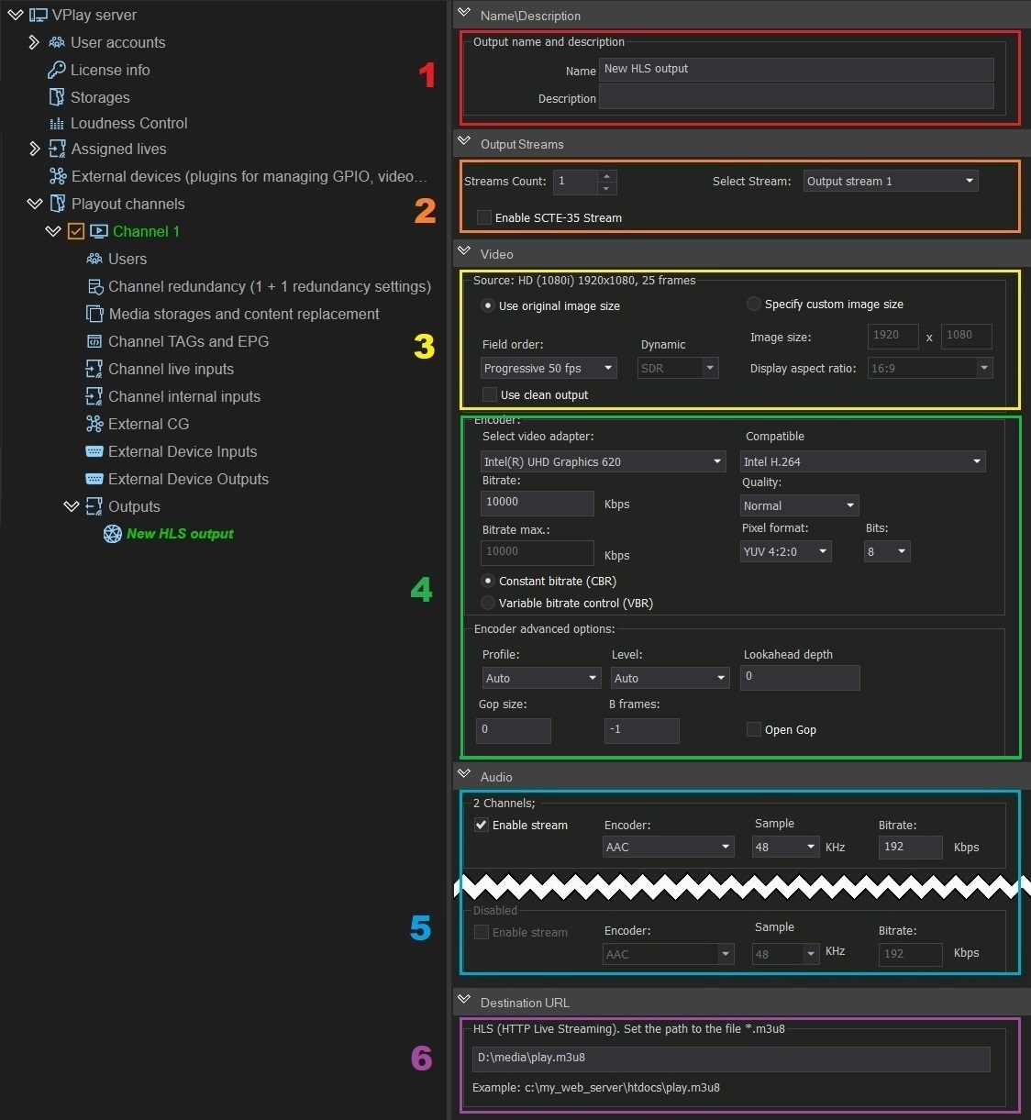This screenshot has height=1120, width=1031.
Task: Open the enabled audio Encoder AAC dropdown
Action: [669, 847]
